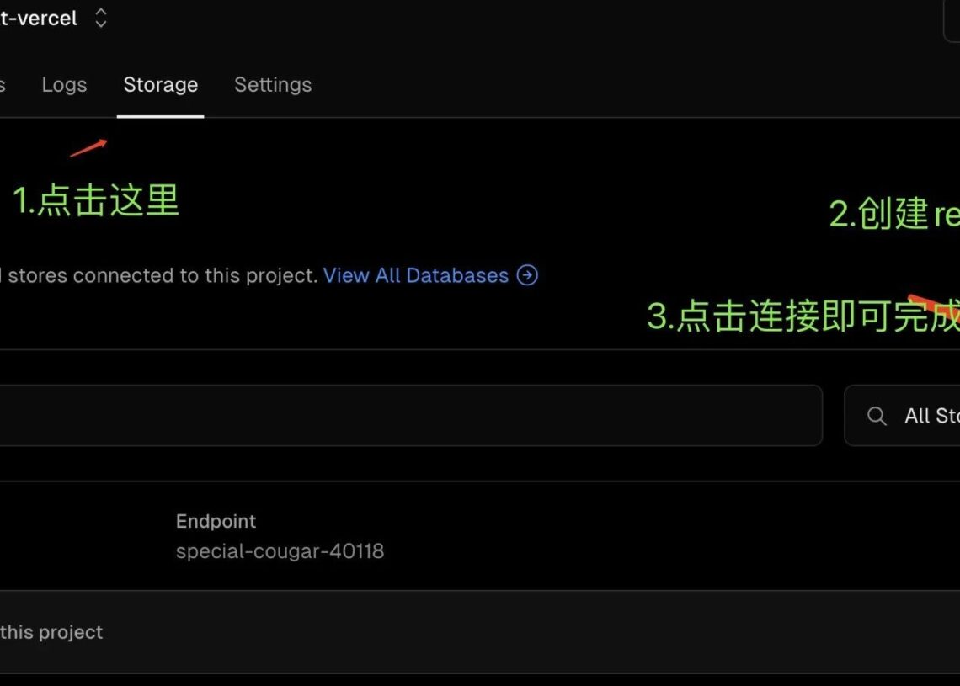
Task: Click the magnifying glass icon in the stores filter
Action: coord(876,415)
